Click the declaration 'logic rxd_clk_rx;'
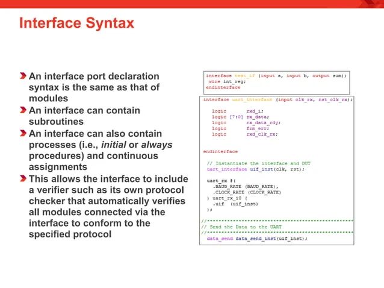This screenshot has height=288, width=384. pyautogui.click(x=244, y=134)
